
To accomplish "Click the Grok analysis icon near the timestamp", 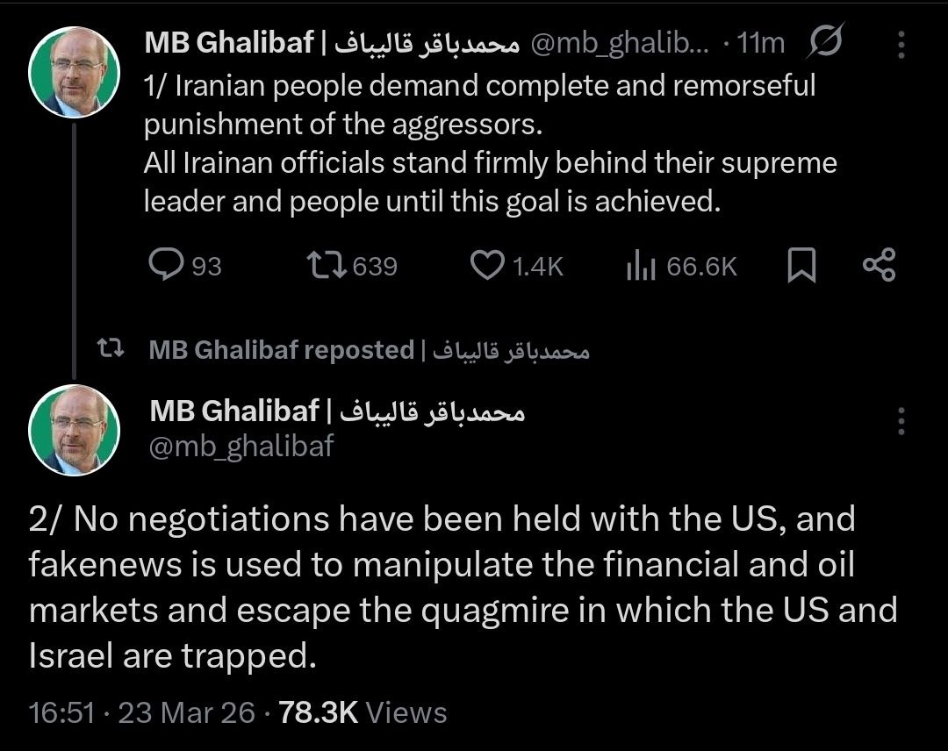I will pos(824,40).
